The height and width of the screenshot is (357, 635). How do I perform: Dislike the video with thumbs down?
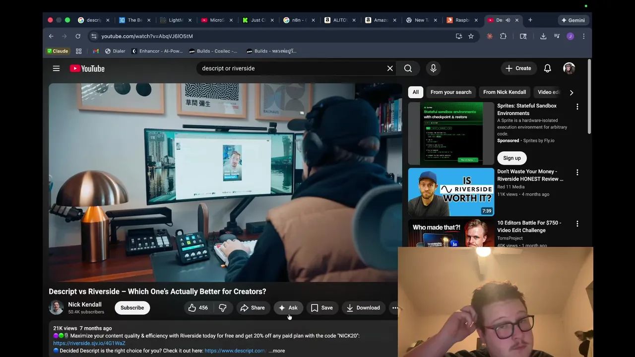(x=223, y=308)
